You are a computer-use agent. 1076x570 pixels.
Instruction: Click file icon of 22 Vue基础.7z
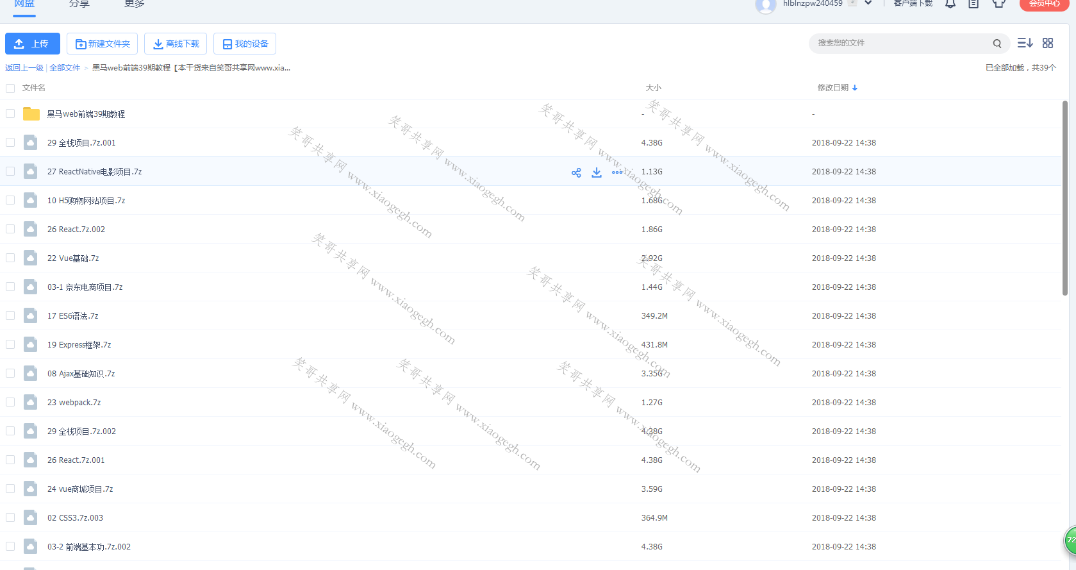(30, 258)
